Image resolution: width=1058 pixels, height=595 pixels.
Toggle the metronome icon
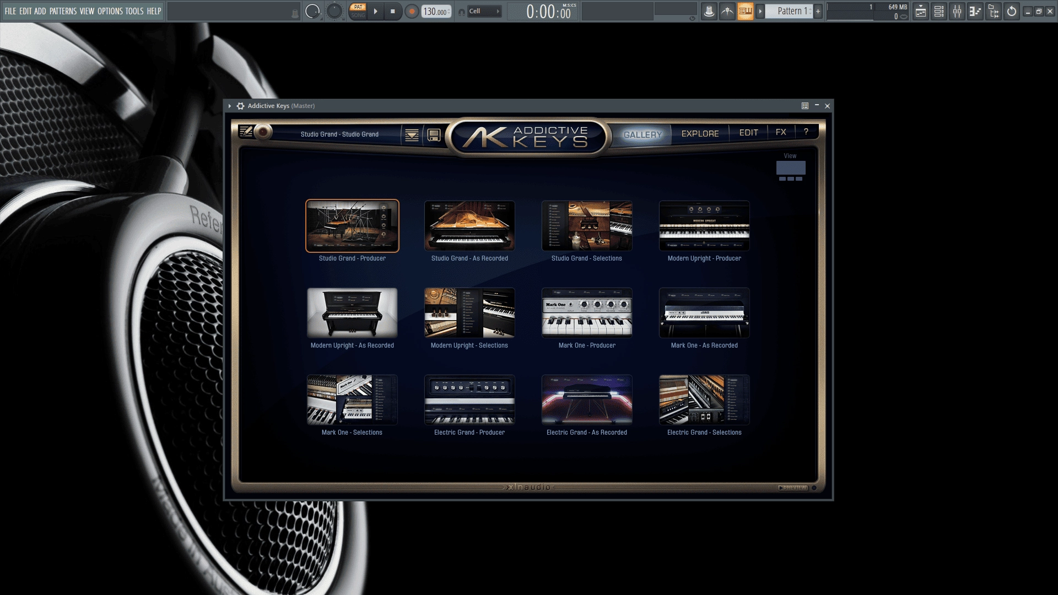coord(709,11)
